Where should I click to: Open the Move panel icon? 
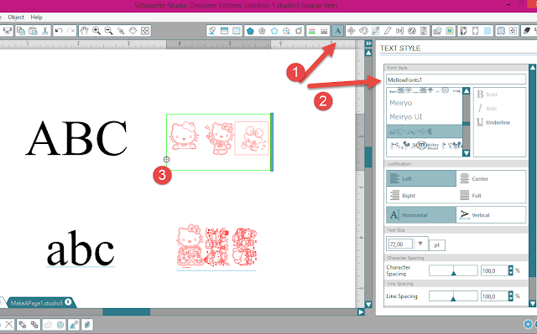tap(351, 31)
